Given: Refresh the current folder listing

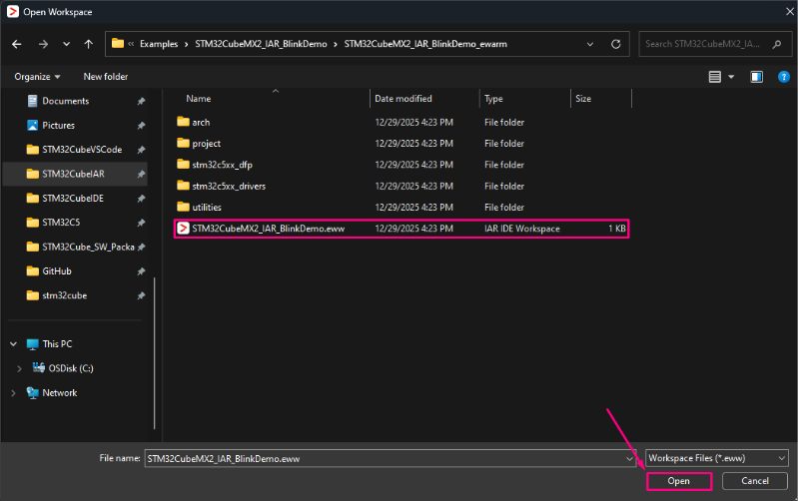Looking at the screenshot, I should (x=616, y=44).
